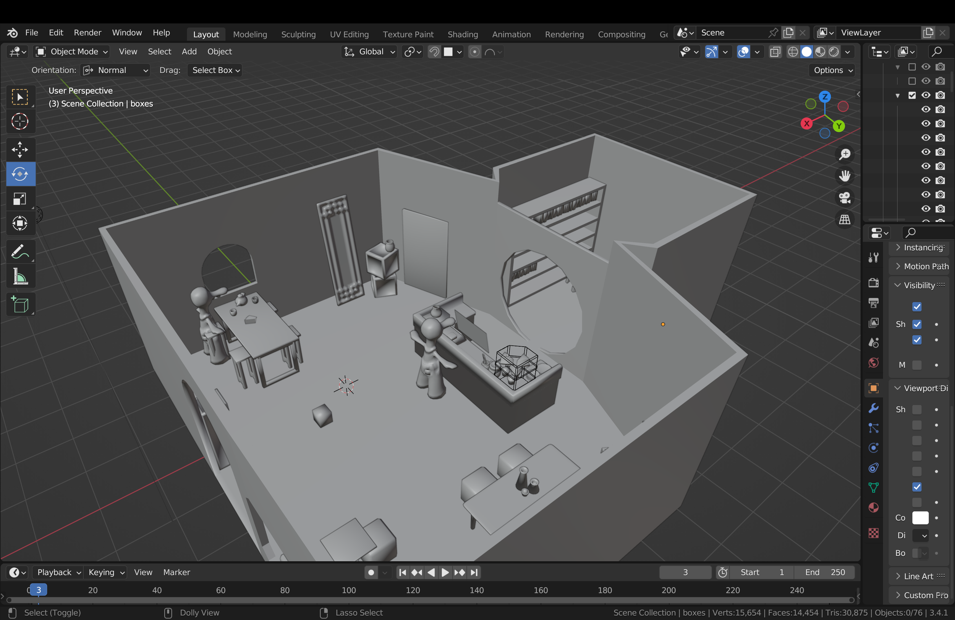
Task: Open the Render menu
Action: coord(87,32)
